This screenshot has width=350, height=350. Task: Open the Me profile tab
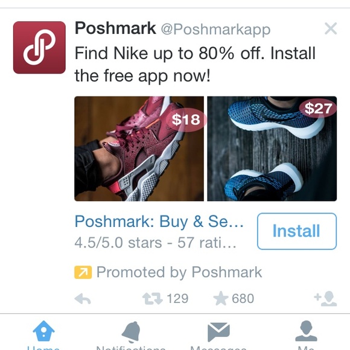click(307, 335)
